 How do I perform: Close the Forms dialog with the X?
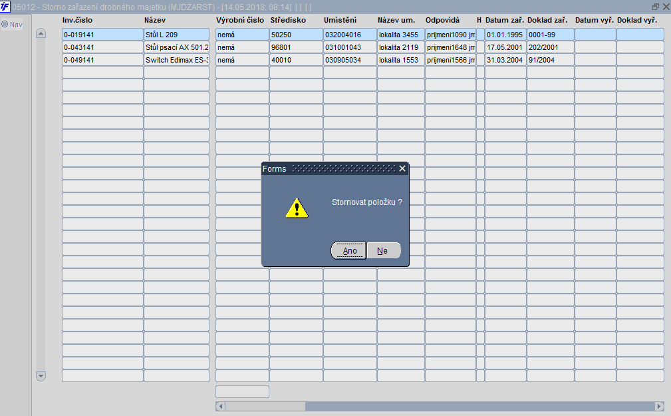(x=402, y=169)
